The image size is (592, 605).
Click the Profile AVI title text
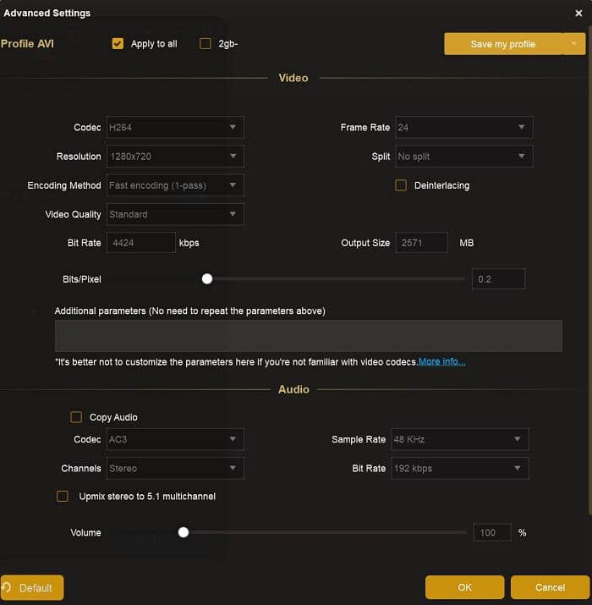[x=27, y=44]
